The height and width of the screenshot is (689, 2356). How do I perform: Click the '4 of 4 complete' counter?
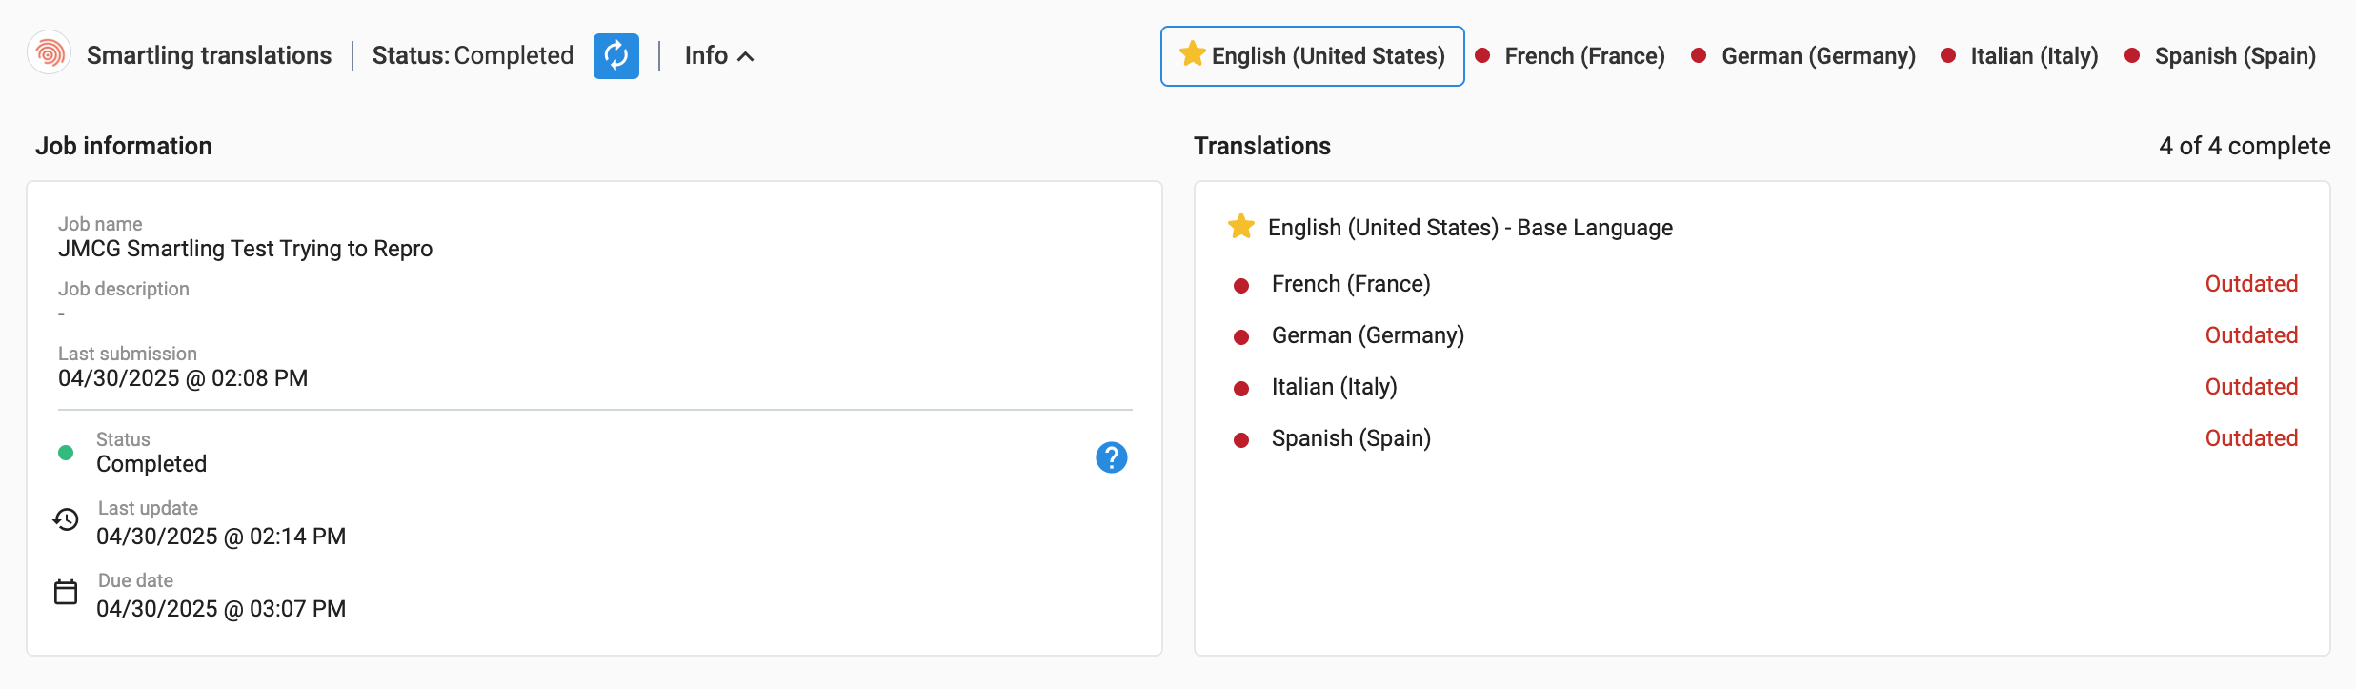[x=2245, y=146]
